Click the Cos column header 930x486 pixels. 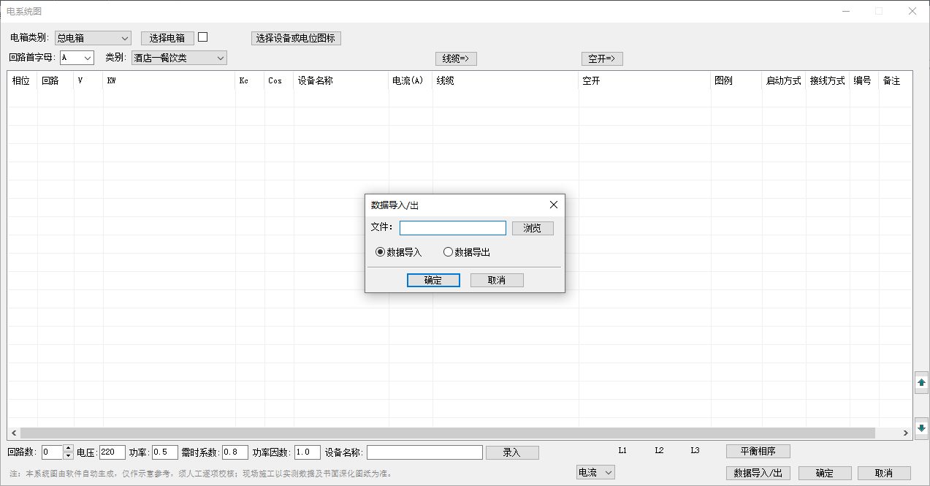279,81
